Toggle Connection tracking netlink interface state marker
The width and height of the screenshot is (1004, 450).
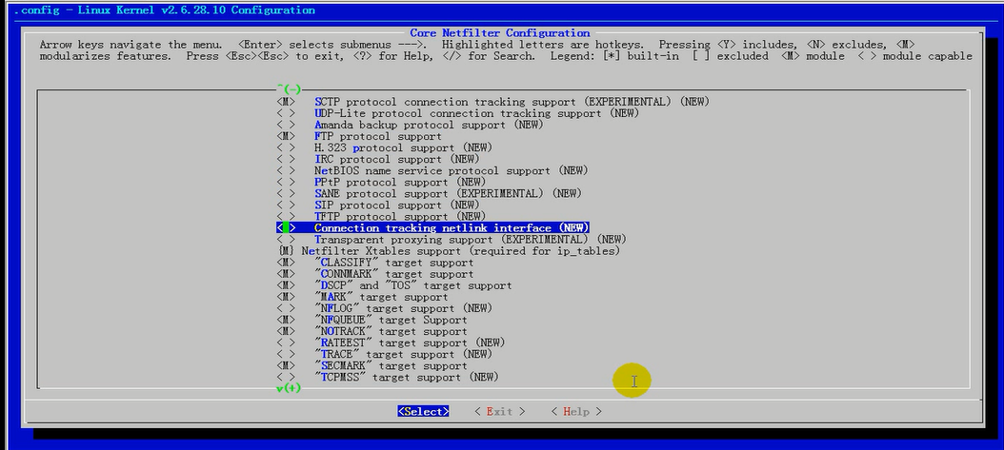click(286, 228)
